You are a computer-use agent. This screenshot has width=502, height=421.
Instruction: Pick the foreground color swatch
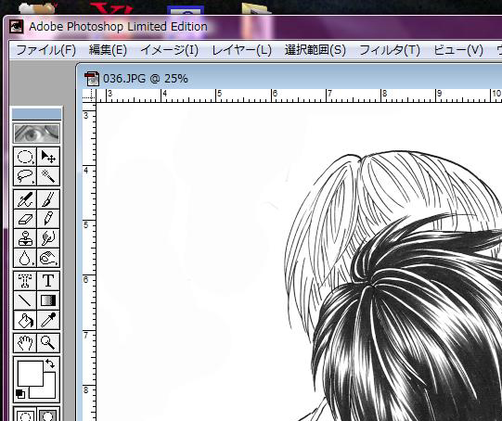(x=31, y=374)
